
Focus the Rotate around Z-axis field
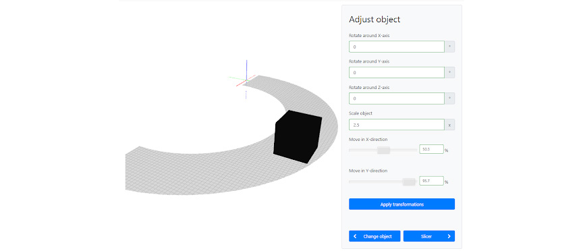(x=397, y=99)
